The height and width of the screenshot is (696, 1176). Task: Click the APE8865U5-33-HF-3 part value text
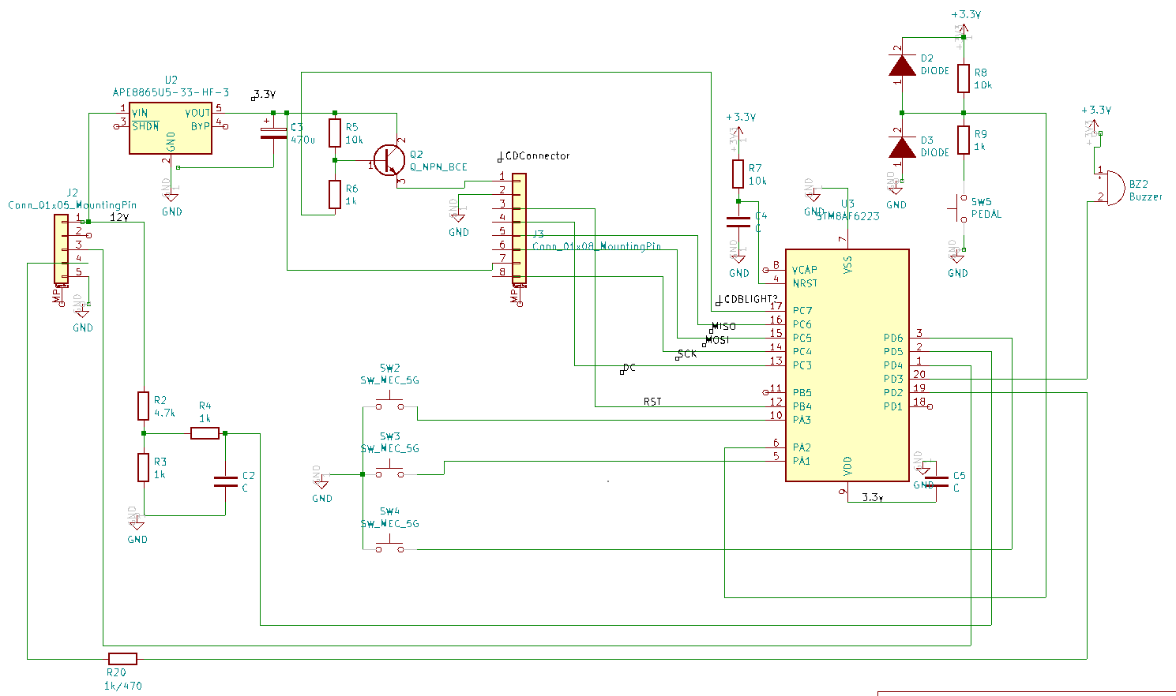click(171, 92)
